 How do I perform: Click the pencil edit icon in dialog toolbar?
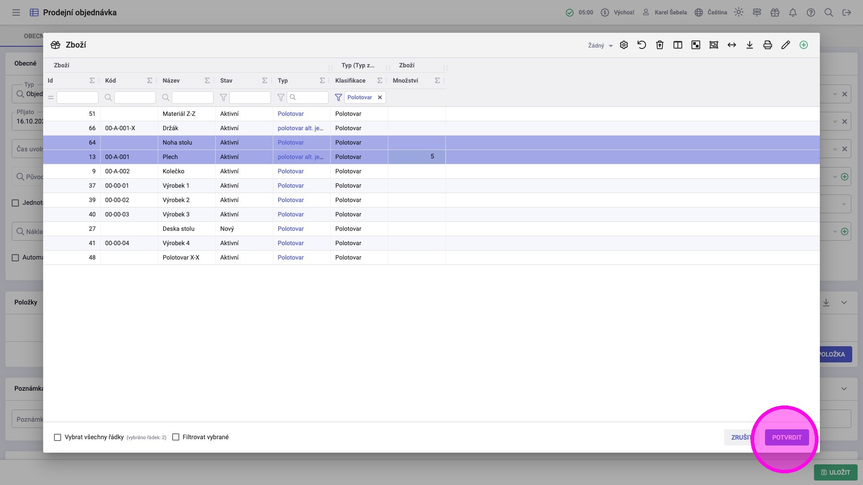786,45
